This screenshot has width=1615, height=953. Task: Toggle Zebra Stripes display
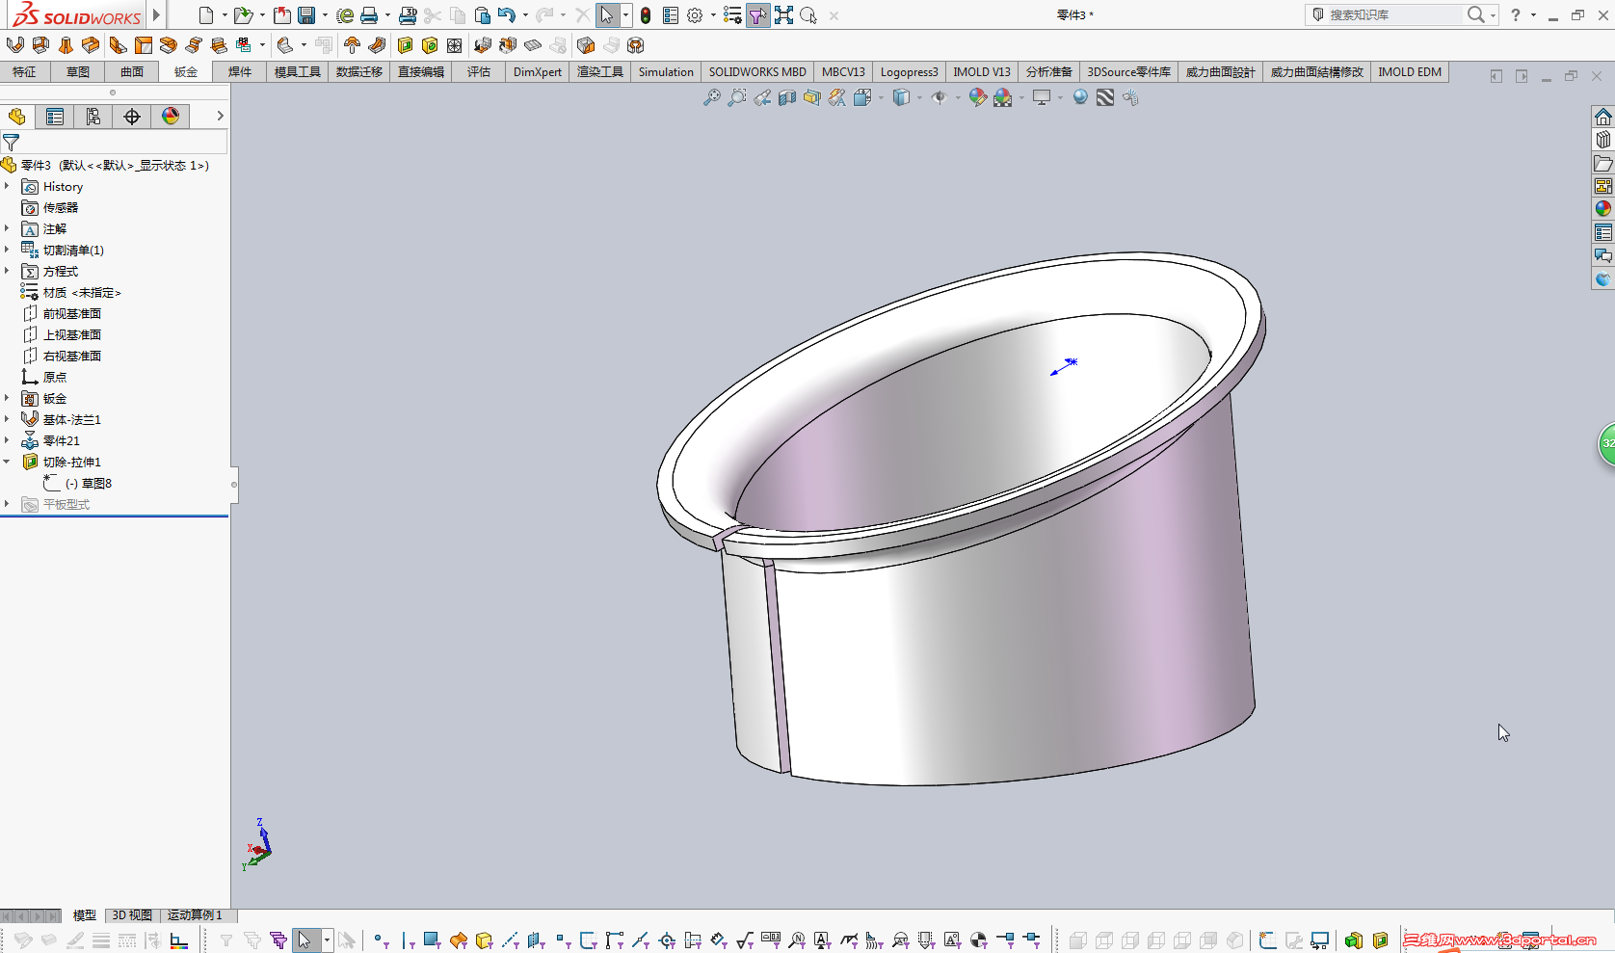click(x=1105, y=97)
